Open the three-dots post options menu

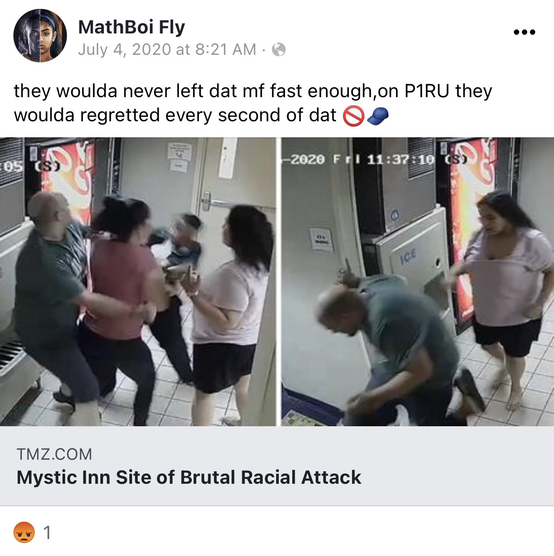point(524,32)
